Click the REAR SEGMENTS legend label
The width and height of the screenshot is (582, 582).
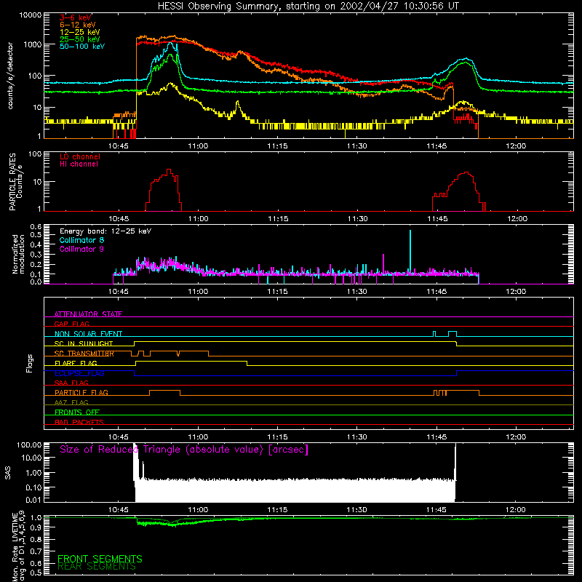tap(97, 567)
